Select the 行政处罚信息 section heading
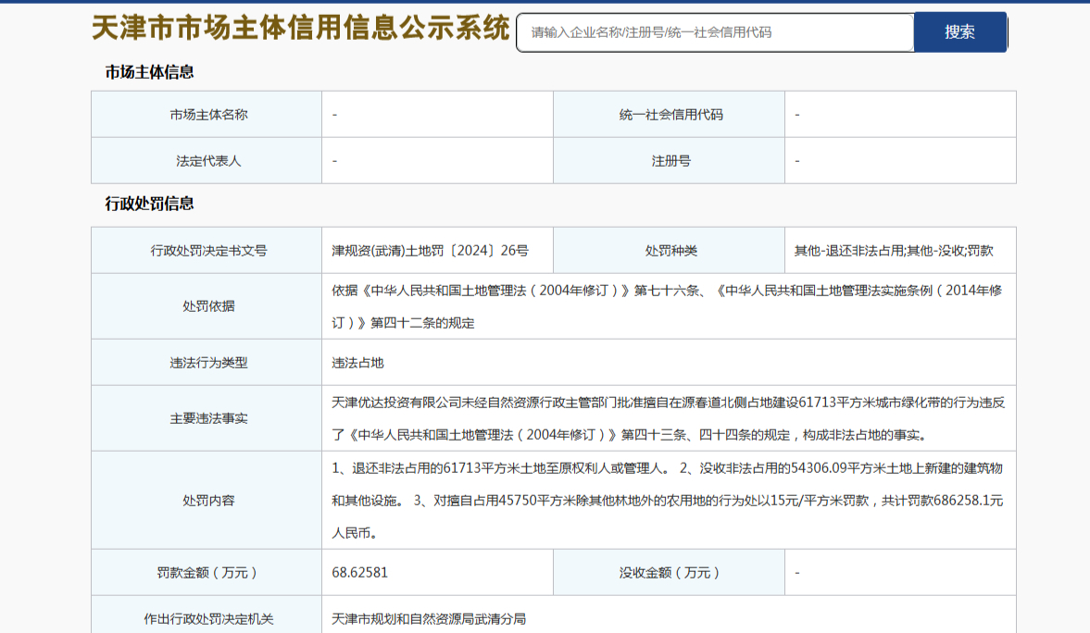Image resolution: width=1090 pixels, height=633 pixels. (149, 204)
